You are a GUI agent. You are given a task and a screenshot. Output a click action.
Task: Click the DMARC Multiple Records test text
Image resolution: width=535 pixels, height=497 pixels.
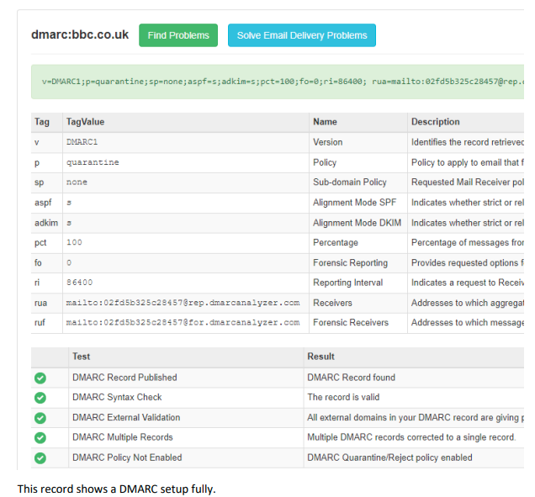[123, 437]
